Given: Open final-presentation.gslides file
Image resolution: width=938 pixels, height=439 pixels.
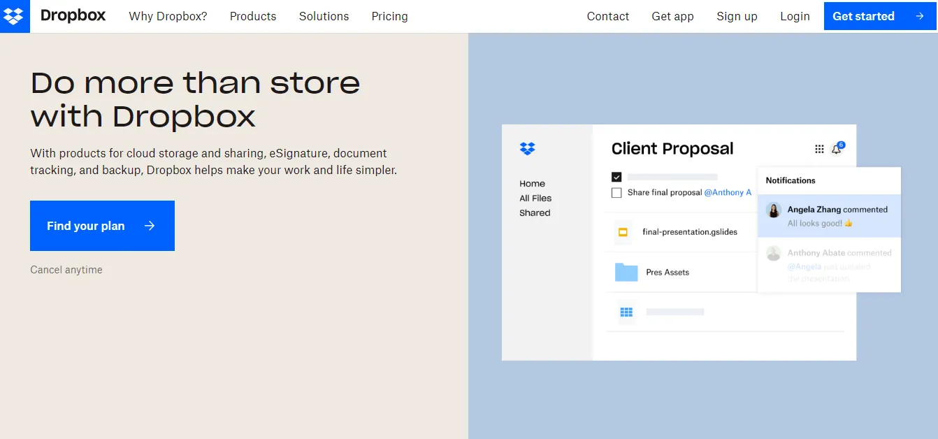Looking at the screenshot, I should [x=690, y=232].
